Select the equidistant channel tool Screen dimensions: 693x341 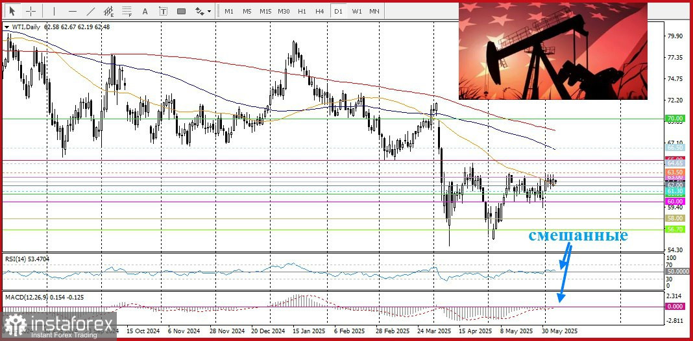point(109,11)
